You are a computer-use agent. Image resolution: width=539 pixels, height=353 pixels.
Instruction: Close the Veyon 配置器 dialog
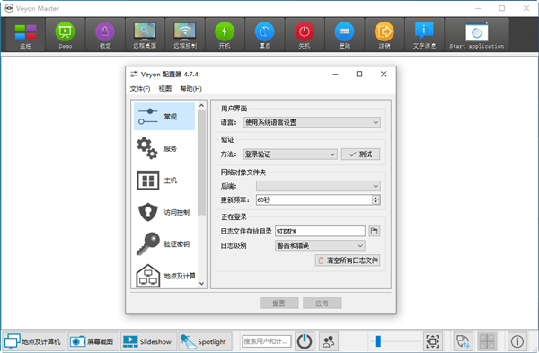pyautogui.click(x=384, y=74)
